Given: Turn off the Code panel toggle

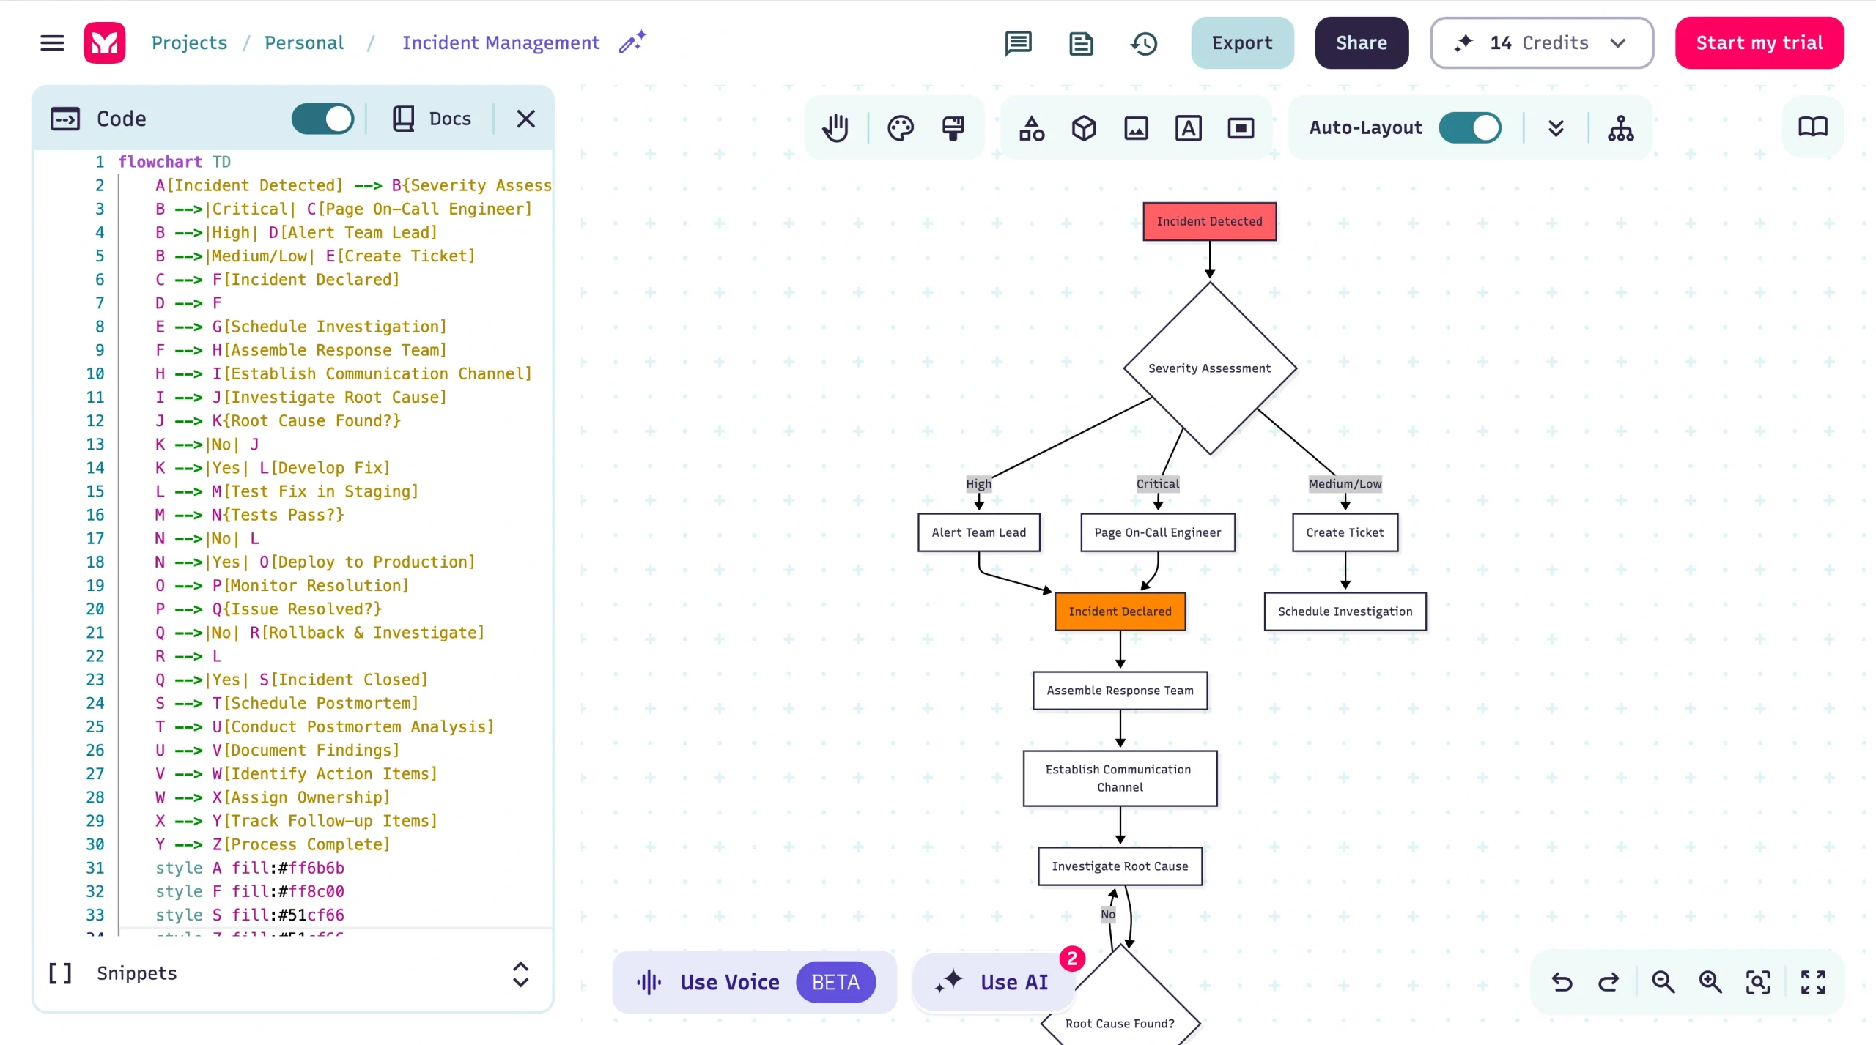Looking at the screenshot, I should point(322,119).
